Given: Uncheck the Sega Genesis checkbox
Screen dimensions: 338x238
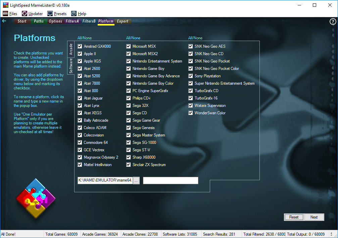Looking at the screenshot, I should pos(129,128).
